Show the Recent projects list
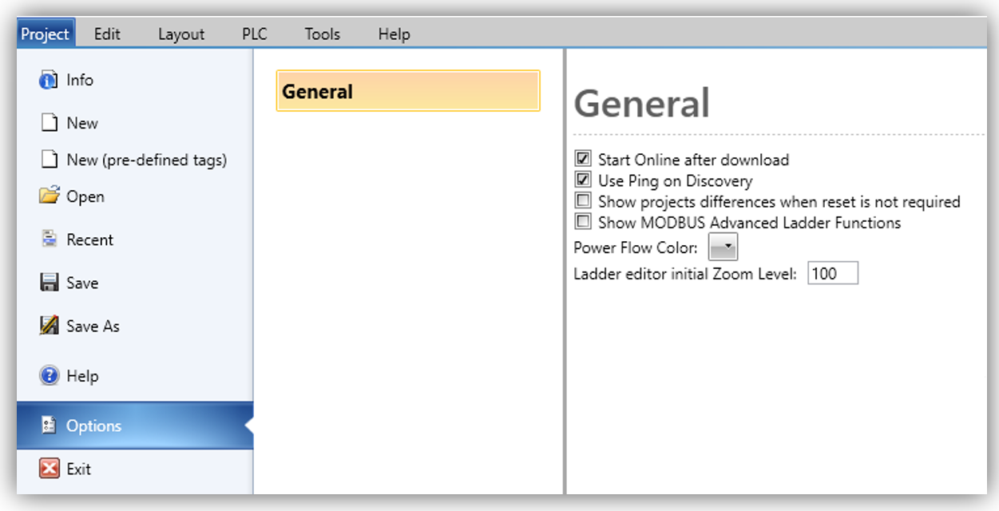Screen dimensions: 999x511 pos(90,240)
